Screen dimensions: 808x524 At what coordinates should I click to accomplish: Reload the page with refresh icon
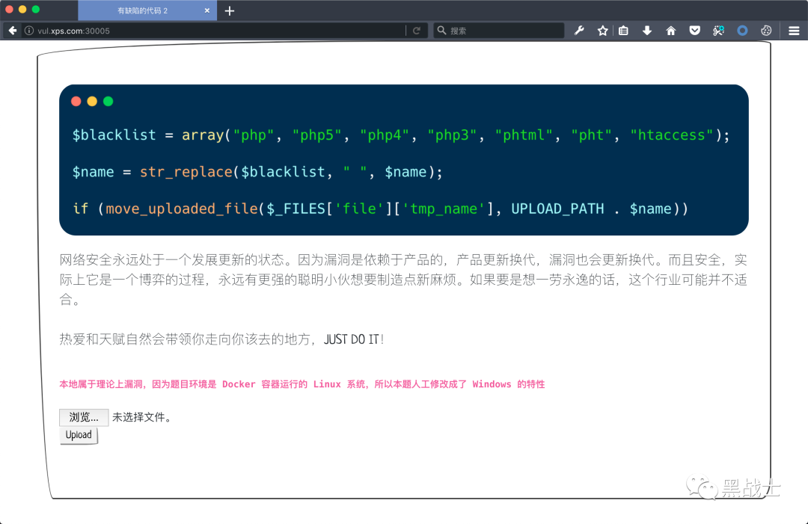417,31
